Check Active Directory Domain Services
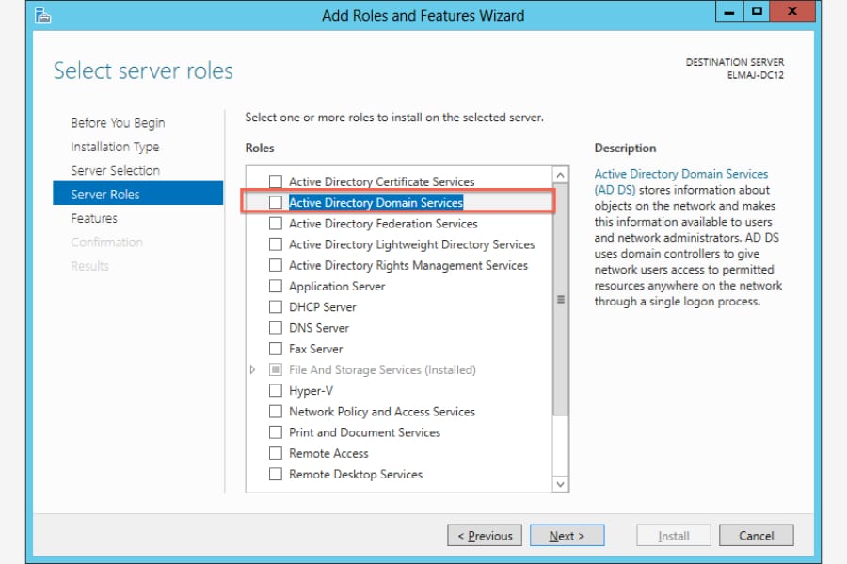Viewport: 847px width, 564px height. coord(276,202)
